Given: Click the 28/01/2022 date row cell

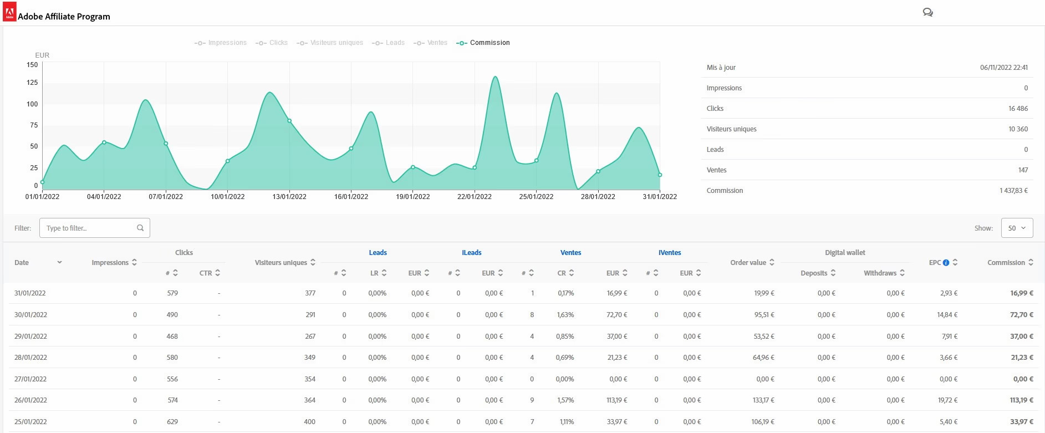Looking at the screenshot, I should point(30,358).
